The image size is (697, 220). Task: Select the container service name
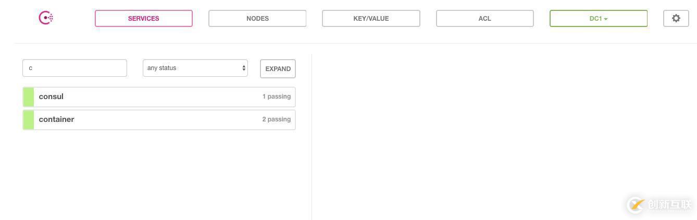56,119
